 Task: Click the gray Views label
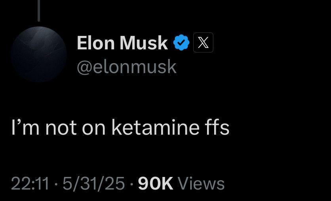pos(201,183)
